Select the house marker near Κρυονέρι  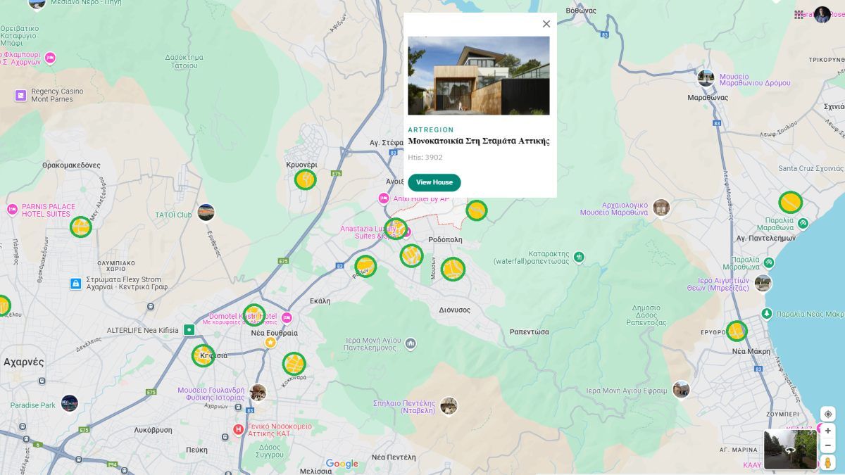tap(305, 180)
